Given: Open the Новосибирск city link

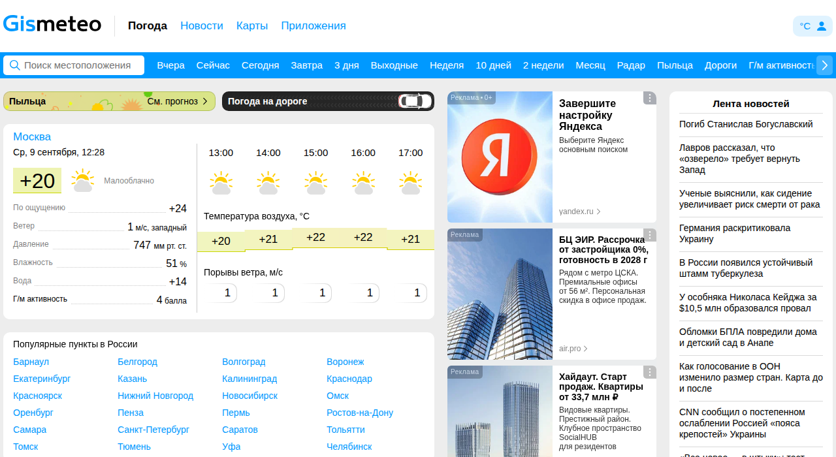Looking at the screenshot, I should coord(249,396).
